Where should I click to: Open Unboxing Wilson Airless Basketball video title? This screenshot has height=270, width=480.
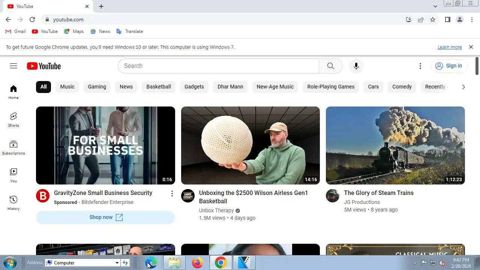tap(253, 197)
